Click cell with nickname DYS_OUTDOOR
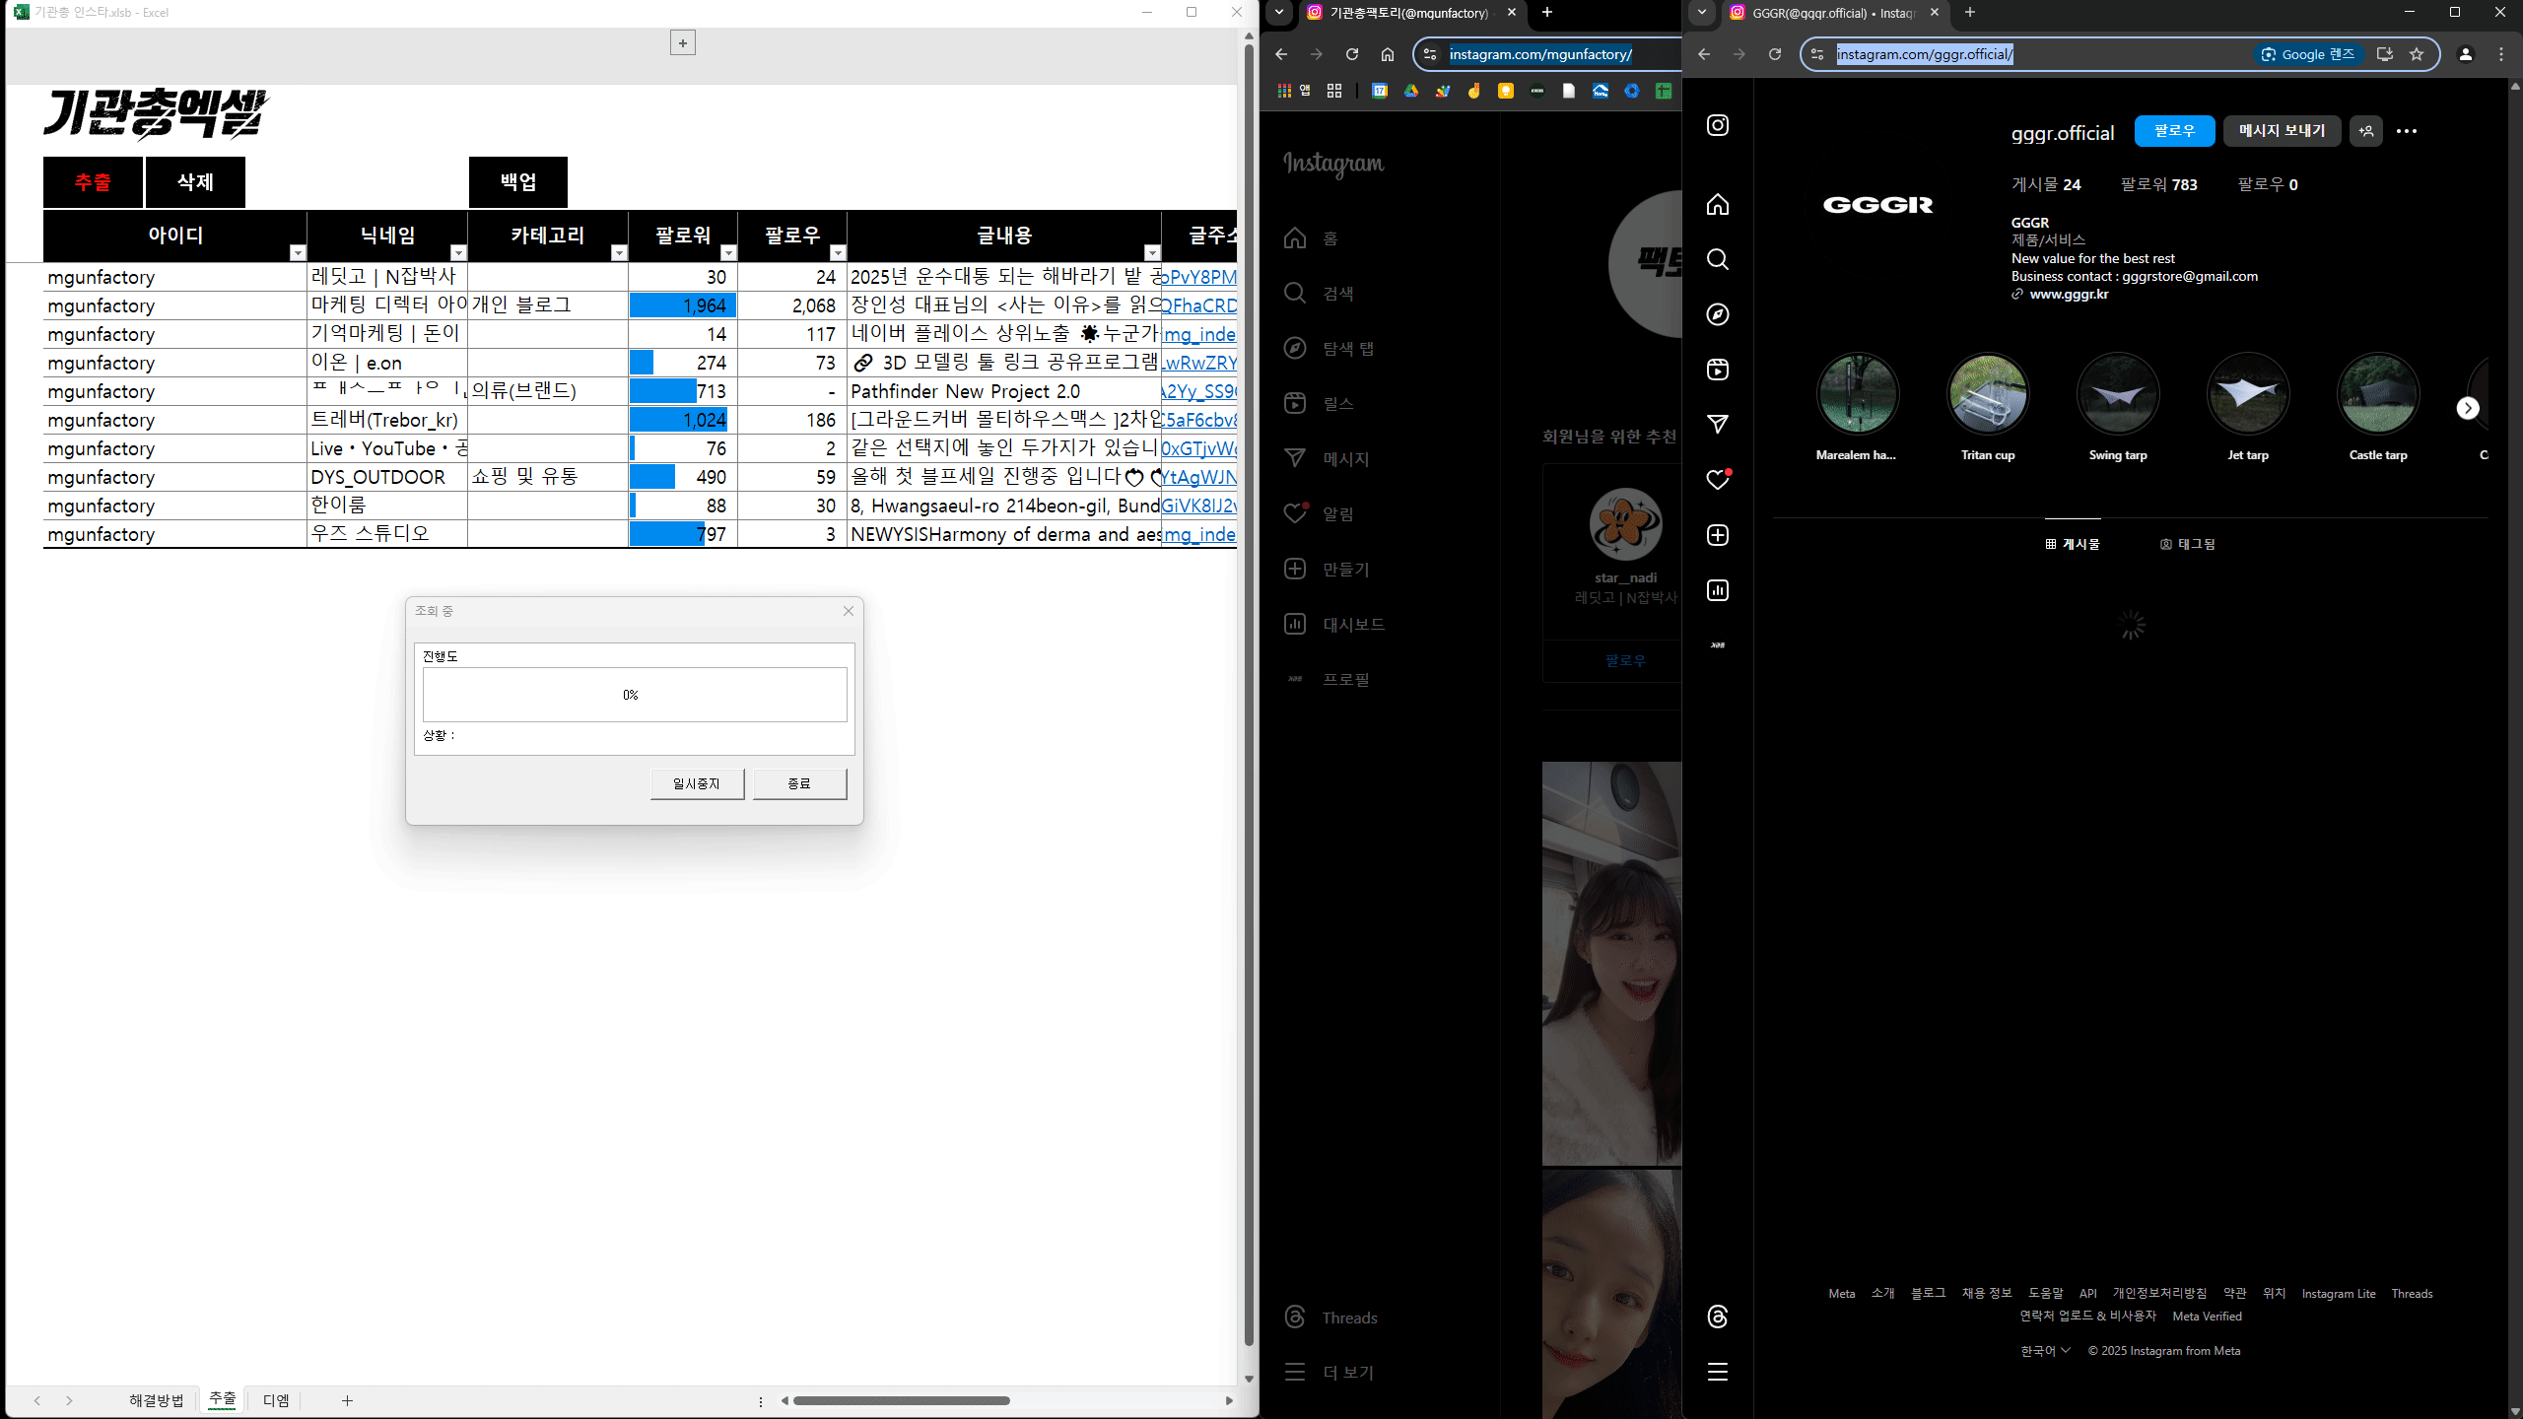Image resolution: width=2523 pixels, height=1419 pixels. pos(387,477)
